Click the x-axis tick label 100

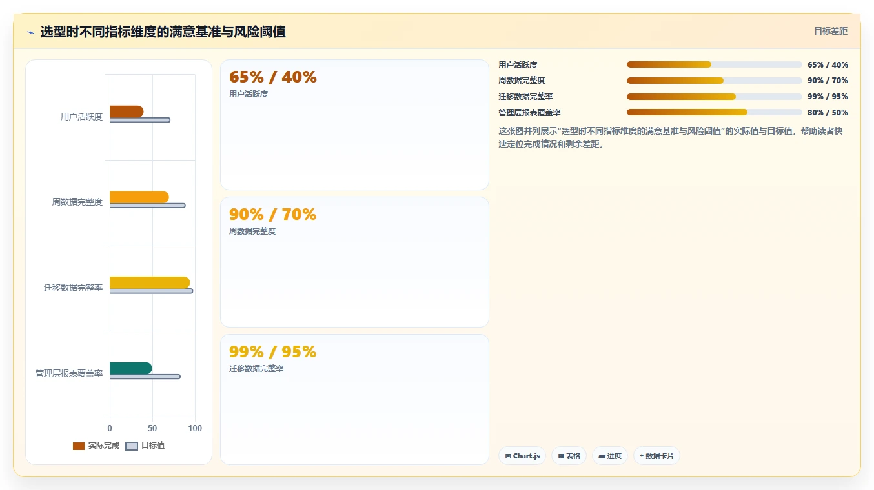[195, 428]
